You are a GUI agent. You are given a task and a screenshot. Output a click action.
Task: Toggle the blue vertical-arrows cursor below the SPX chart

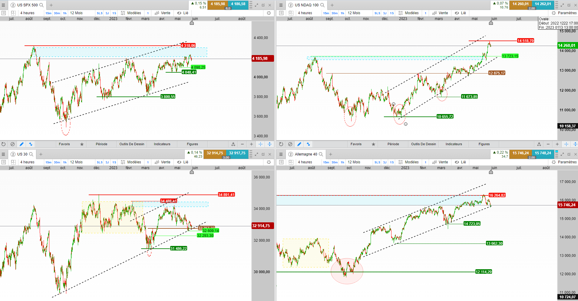click(x=269, y=144)
